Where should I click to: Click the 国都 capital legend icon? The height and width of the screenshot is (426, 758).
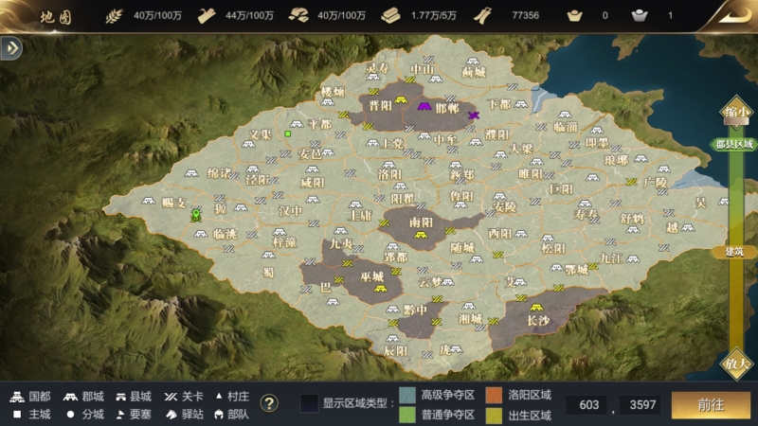pyautogui.click(x=17, y=397)
